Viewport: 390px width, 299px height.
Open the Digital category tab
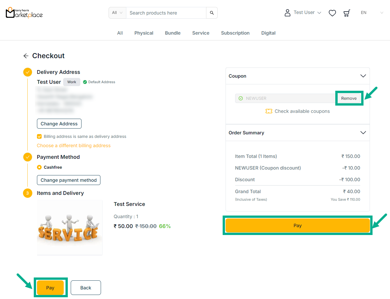click(268, 33)
